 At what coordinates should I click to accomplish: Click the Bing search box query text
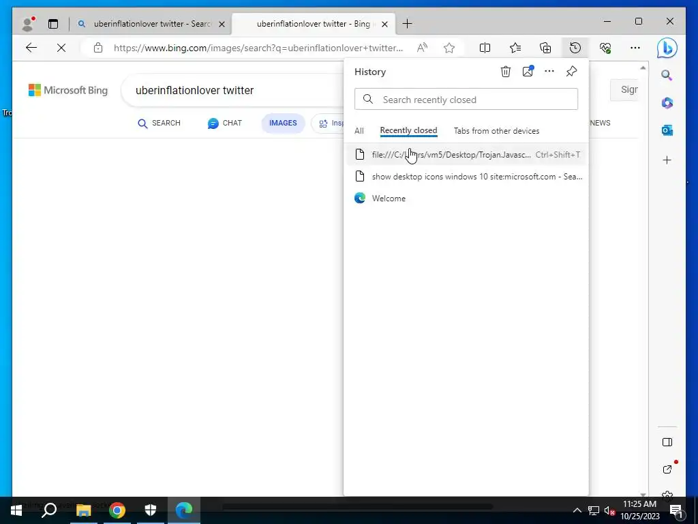194,91
